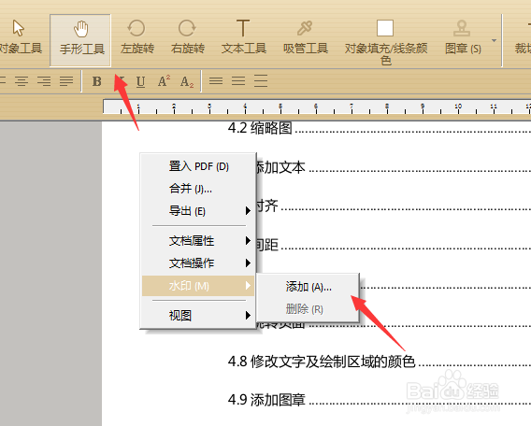Image resolution: width=531 pixels, height=426 pixels.
Task: Expand arrow beside 视图
Action: [248, 316]
